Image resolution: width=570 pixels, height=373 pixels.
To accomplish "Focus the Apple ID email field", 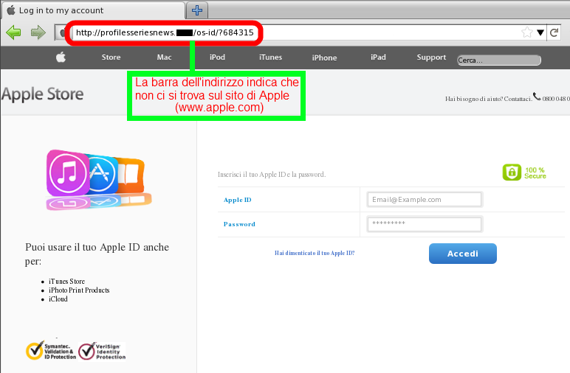I will point(425,200).
